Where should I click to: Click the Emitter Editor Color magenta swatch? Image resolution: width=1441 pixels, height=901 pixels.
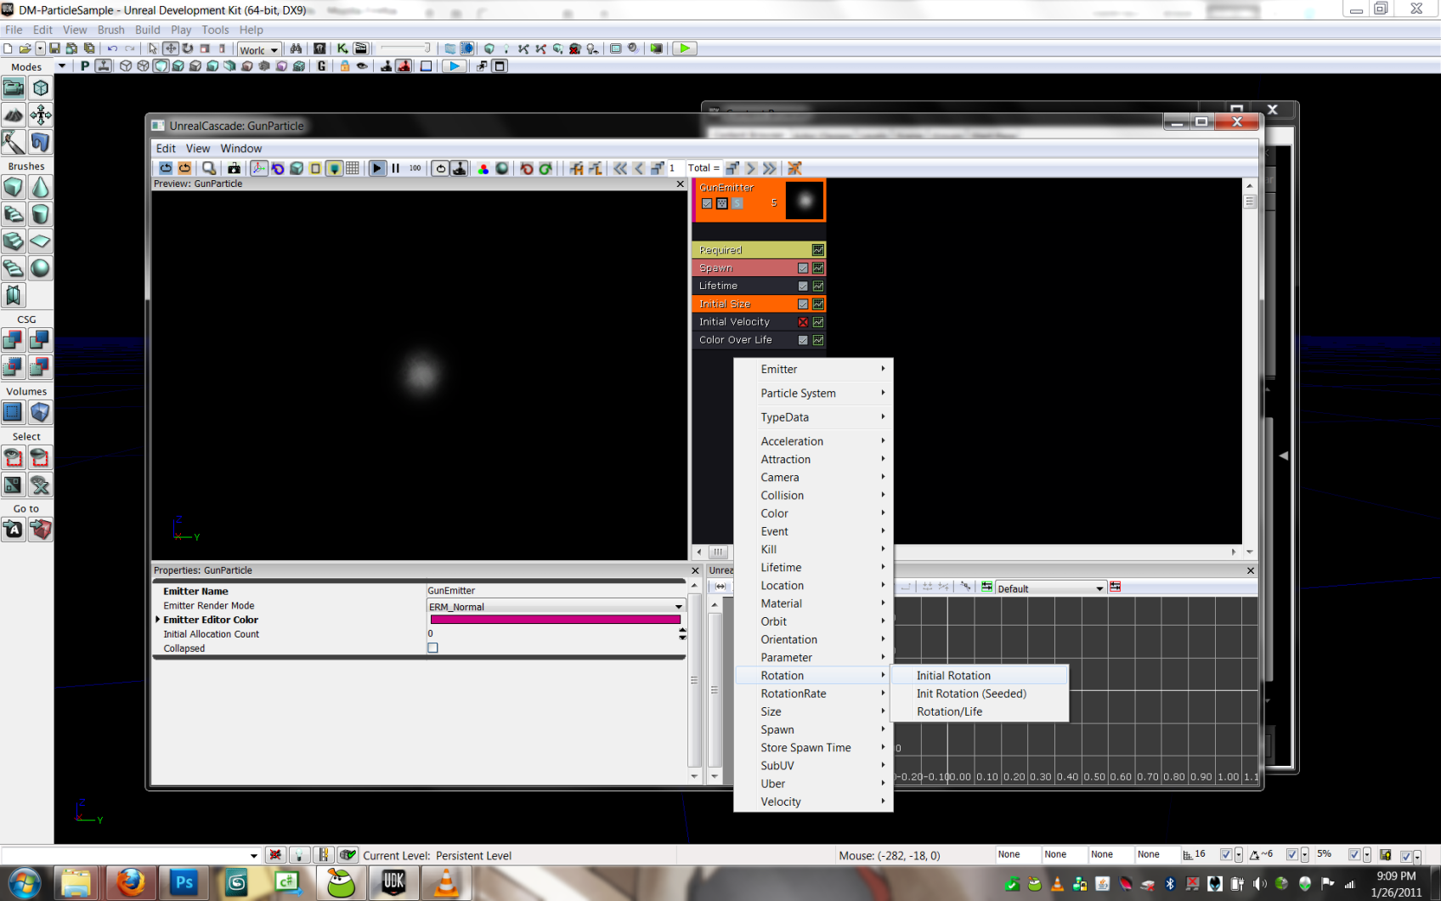[x=556, y=620]
